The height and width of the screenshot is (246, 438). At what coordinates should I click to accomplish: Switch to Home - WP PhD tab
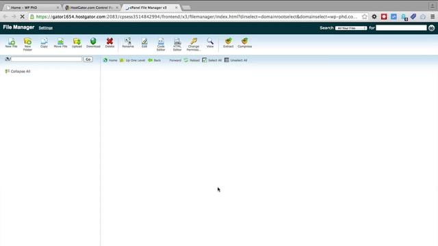[x=32, y=8]
